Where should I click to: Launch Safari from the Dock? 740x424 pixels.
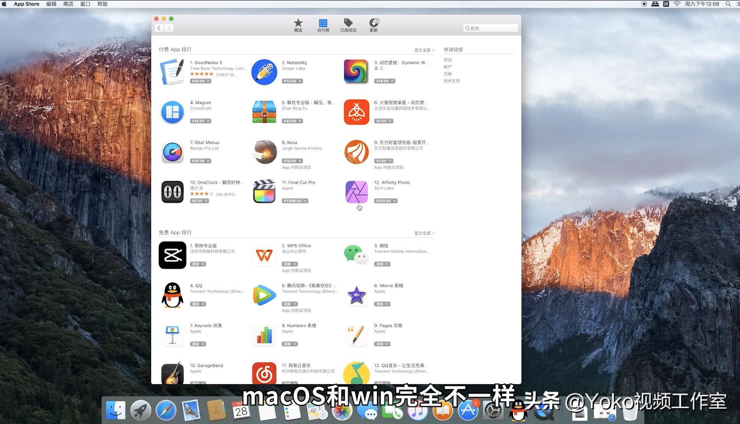166,410
